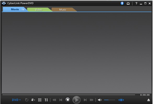The width and height of the screenshot is (153, 104).
Task: Open the bookmark menu icon
Action: (x=33, y=100)
